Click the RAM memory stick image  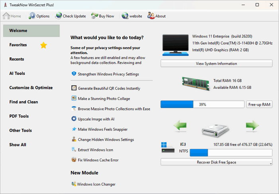point(196,84)
